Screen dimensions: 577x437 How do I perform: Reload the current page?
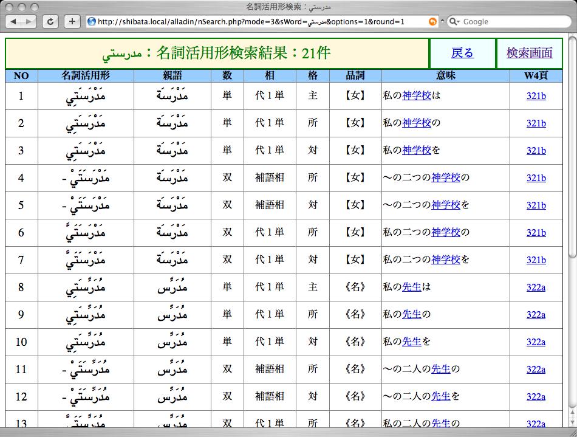click(x=50, y=21)
